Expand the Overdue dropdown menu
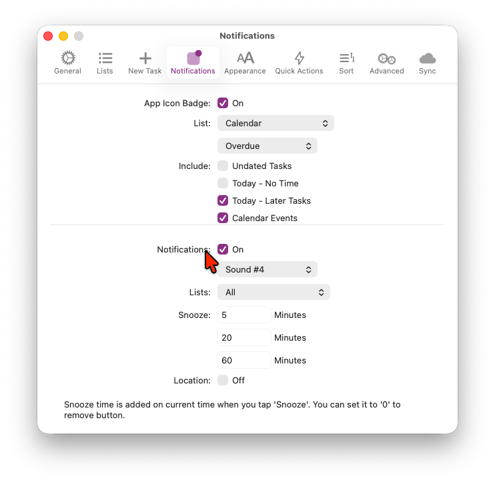 (268, 146)
